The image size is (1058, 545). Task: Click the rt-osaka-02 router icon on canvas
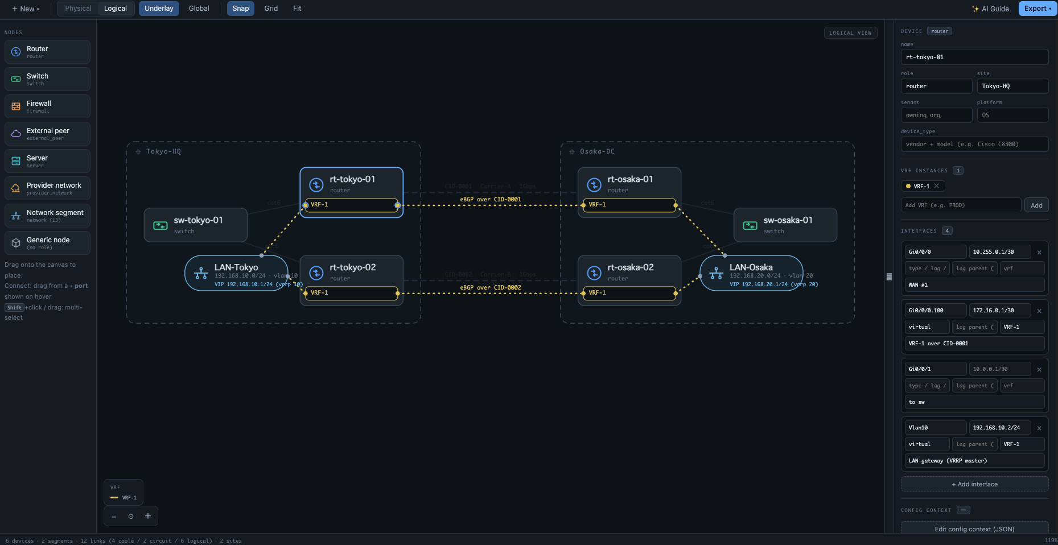(594, 272)
